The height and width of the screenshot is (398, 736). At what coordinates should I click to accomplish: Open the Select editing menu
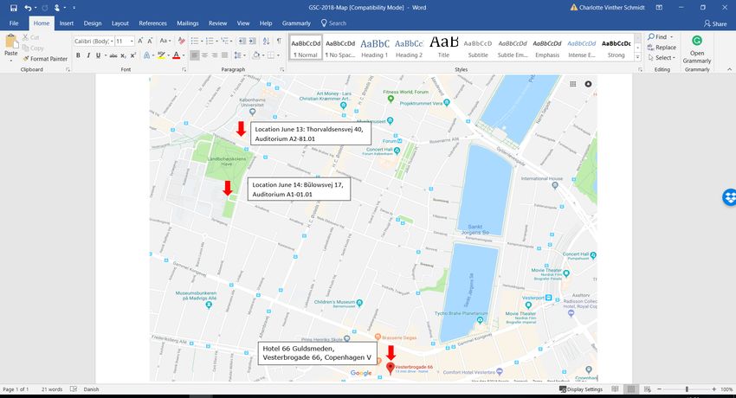662,58
